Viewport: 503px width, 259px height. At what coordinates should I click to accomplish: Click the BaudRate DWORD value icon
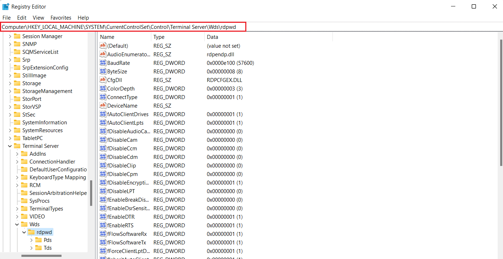coord(103,63)
